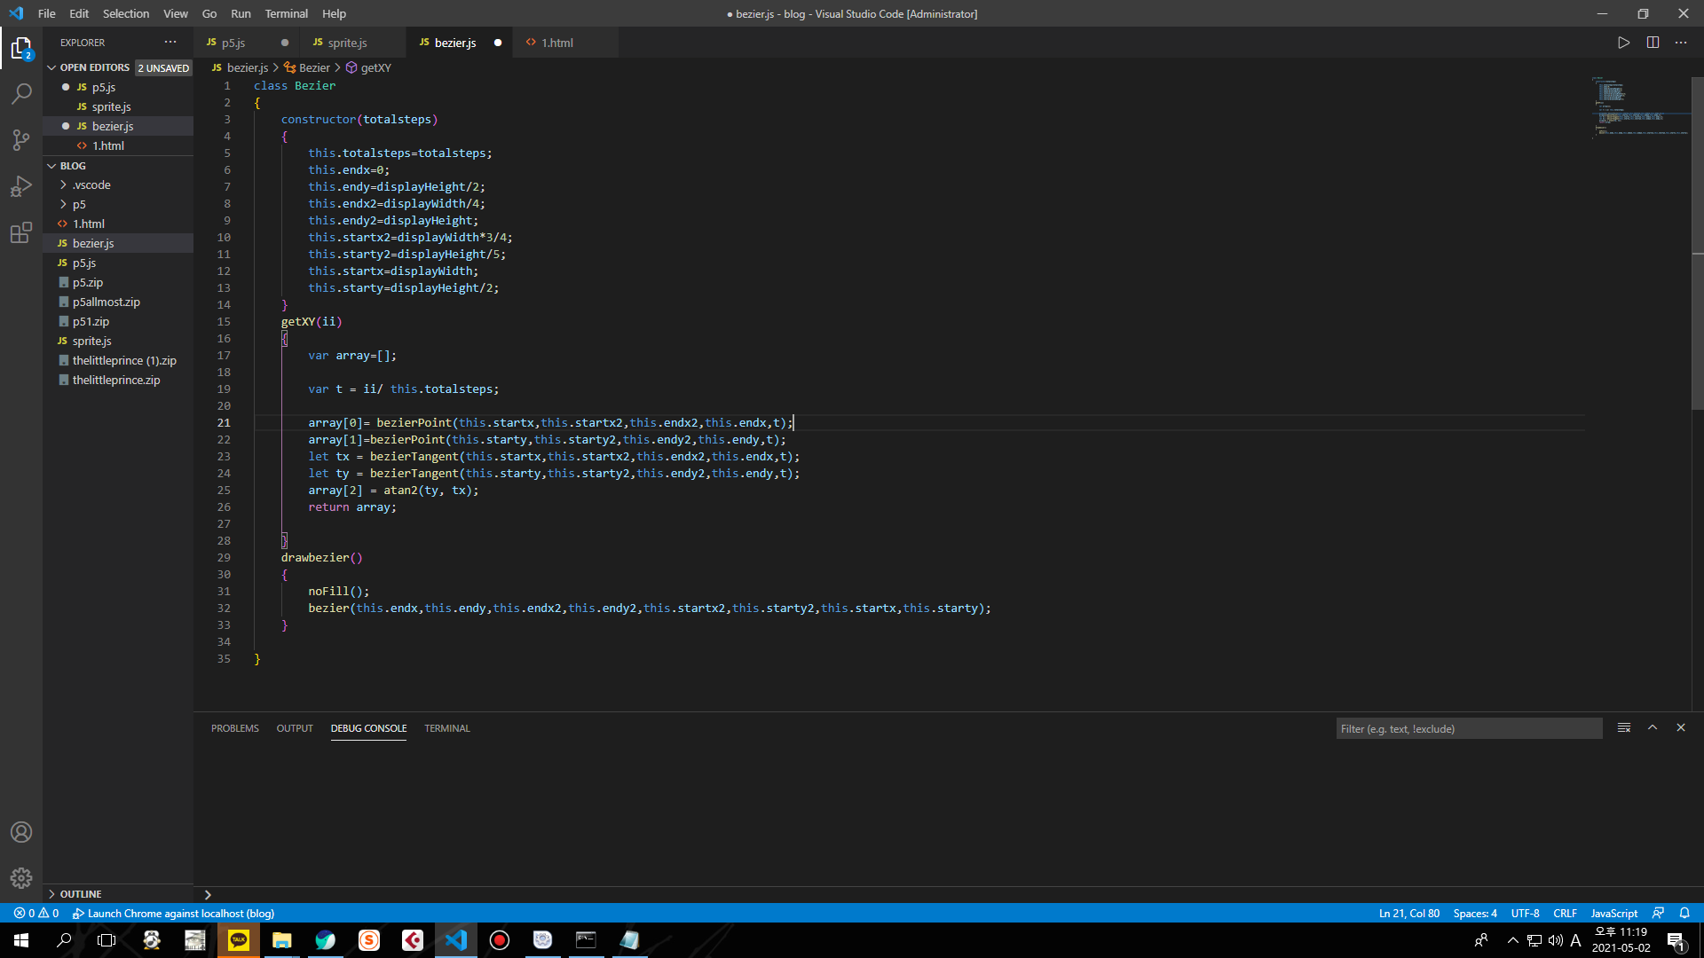Click the Run Code play icon
This screenshot has height=958, width=1704.
[x=1623, y=43]
